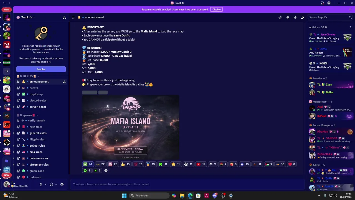Screen dimensions: 355x200
Task: Open the server-boost channel
Action: coord(41,107)
